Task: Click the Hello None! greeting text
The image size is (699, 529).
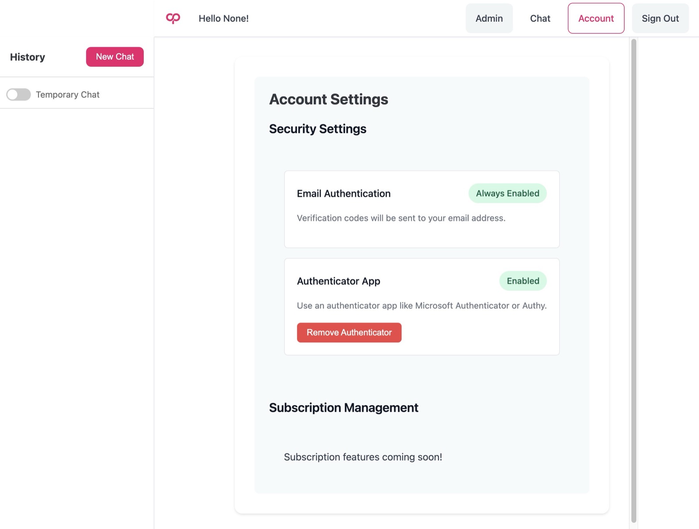Action: pyautogui.click(x=224, y=18)
